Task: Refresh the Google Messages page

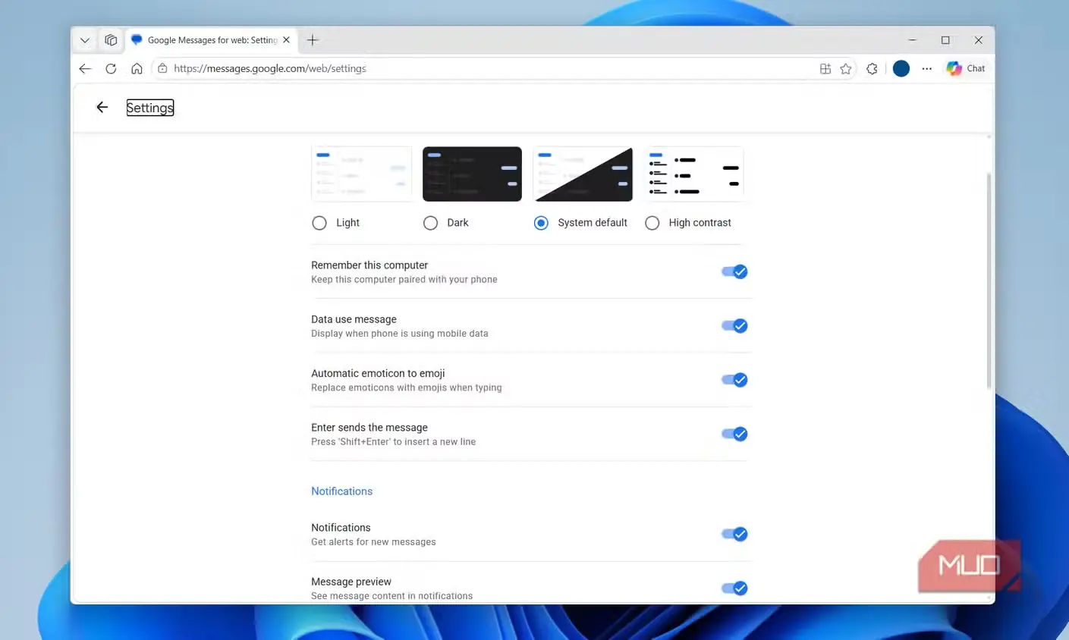Action: 111,68
